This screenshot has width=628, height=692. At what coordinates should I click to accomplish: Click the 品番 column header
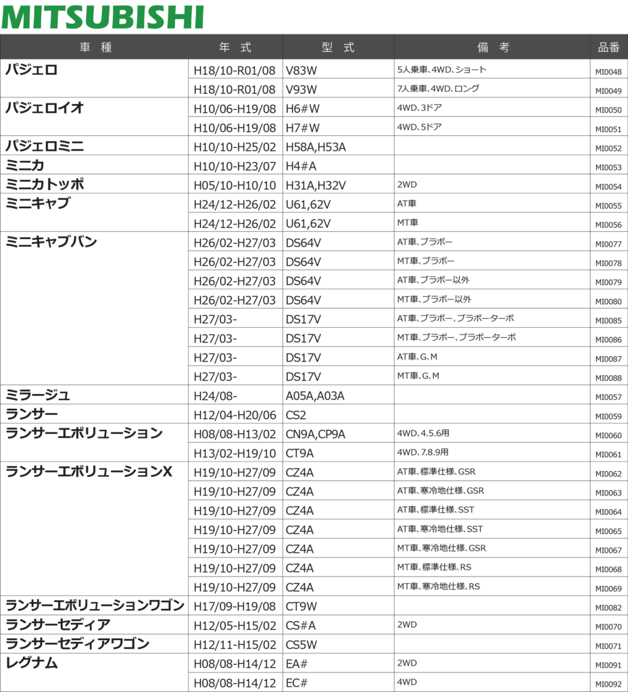(608, 47)
